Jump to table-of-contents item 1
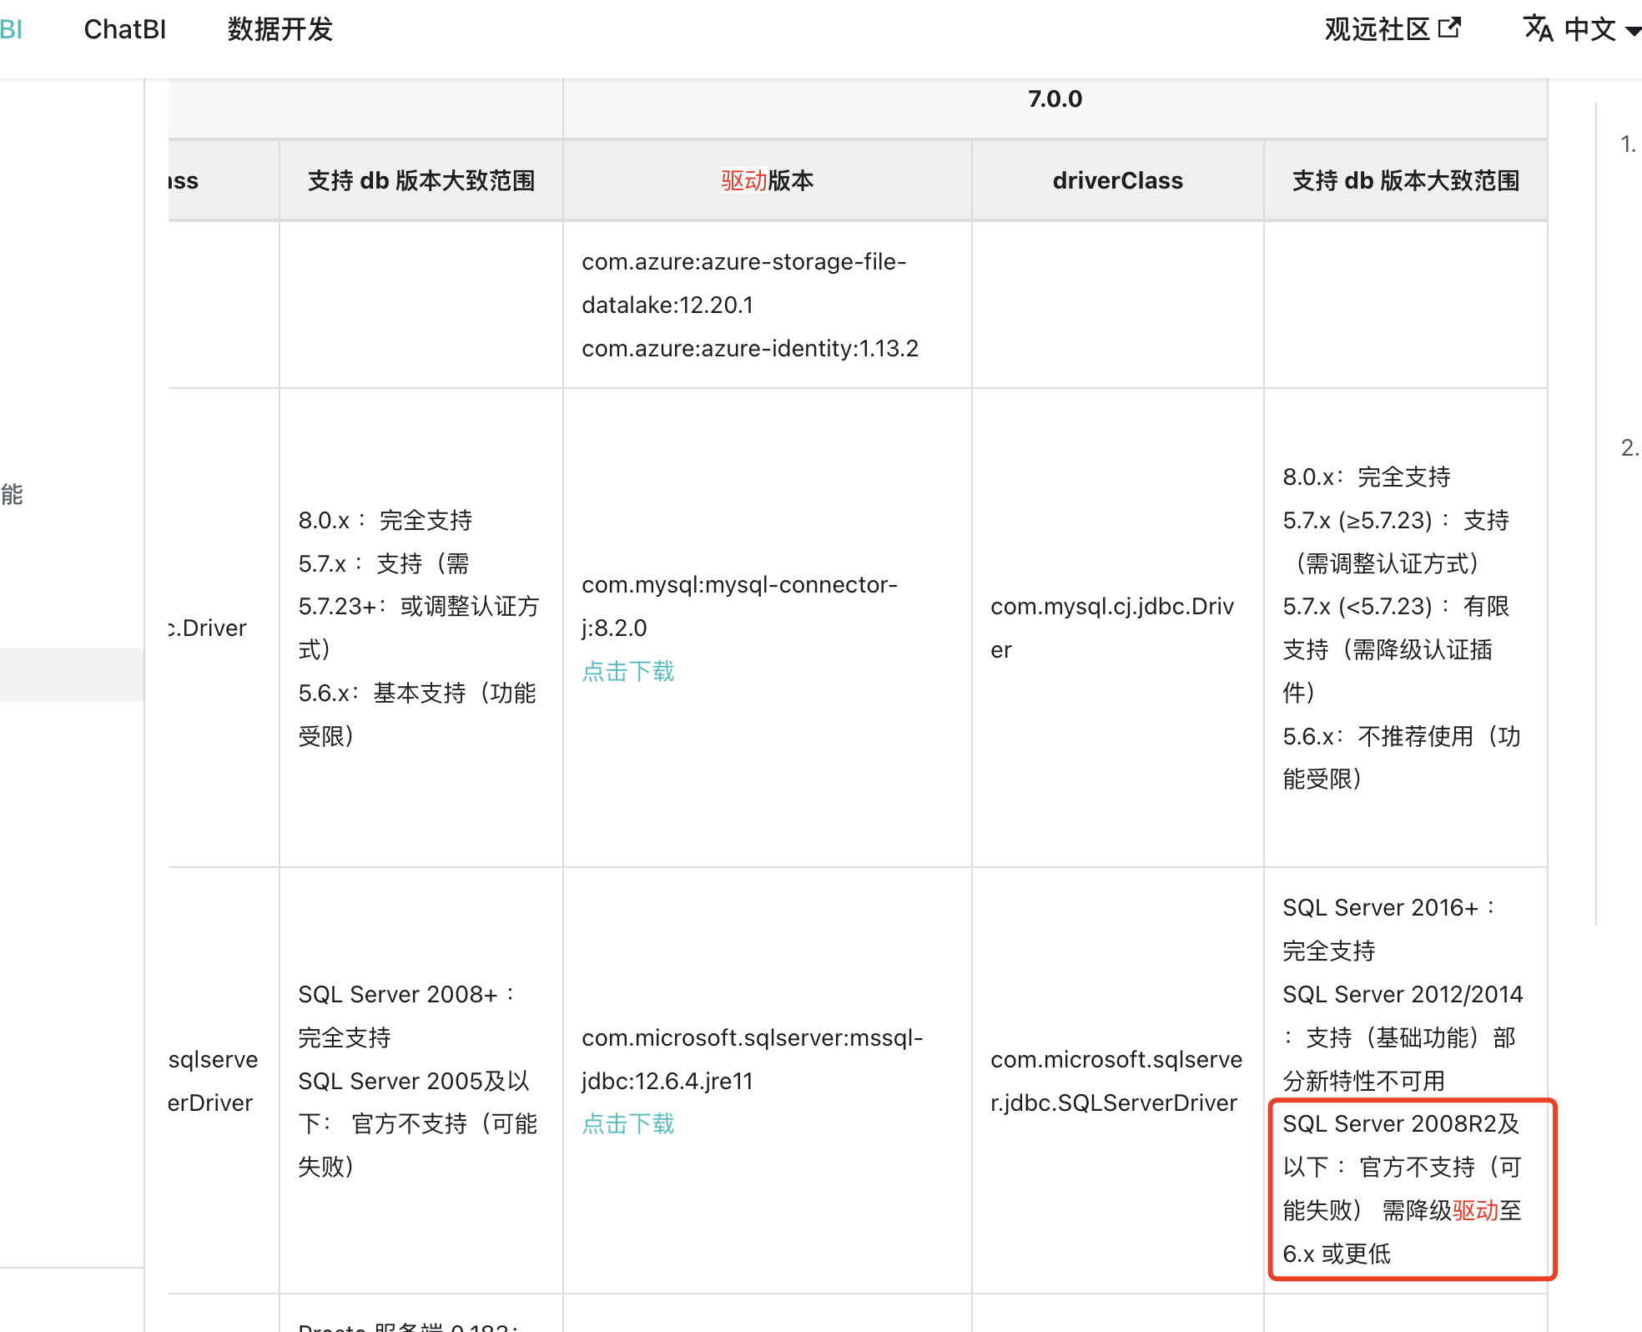 (1628, 144)
